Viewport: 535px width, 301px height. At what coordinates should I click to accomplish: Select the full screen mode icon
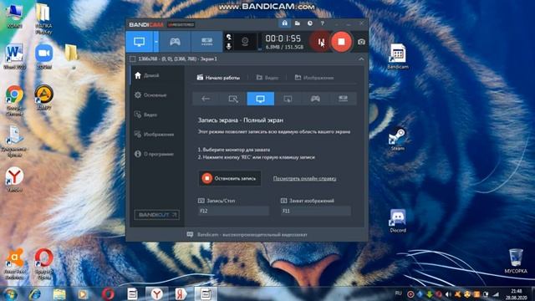pyautogui.click(x=260, y=99)
